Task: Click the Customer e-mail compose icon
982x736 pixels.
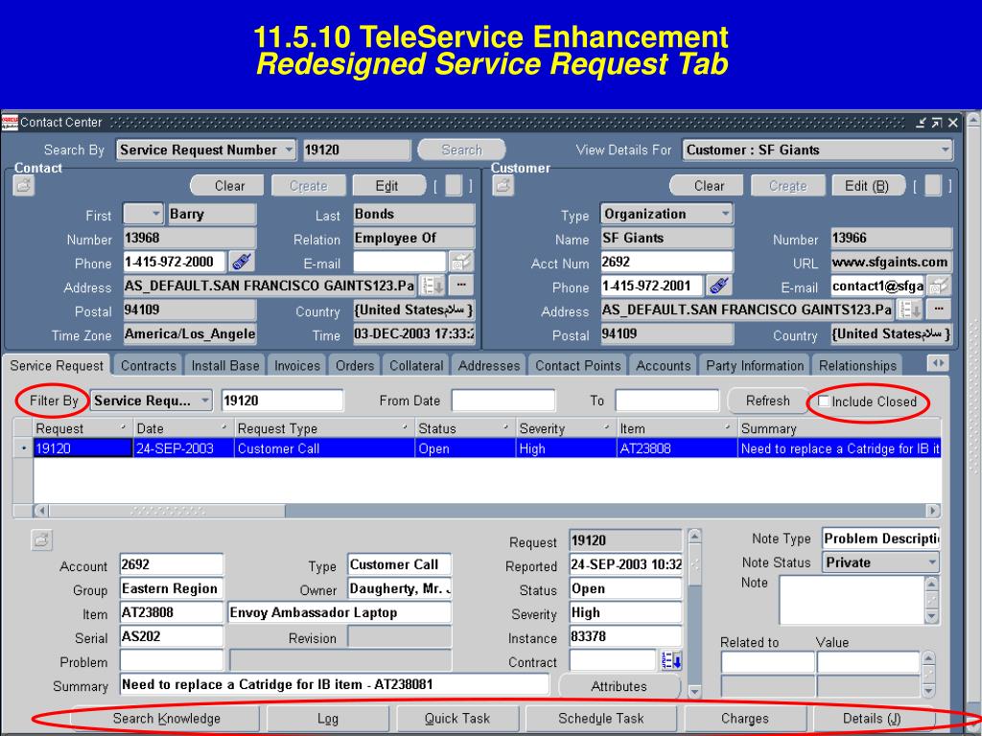Action: click(x=938, y=286)
